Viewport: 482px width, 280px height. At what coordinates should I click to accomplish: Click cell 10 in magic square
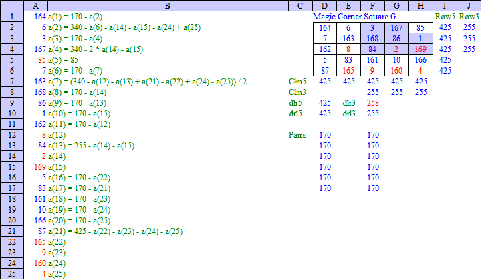396,60
